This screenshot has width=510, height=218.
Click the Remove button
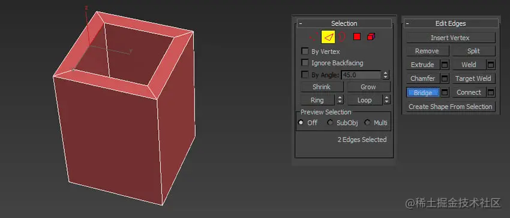pos(427,51)
